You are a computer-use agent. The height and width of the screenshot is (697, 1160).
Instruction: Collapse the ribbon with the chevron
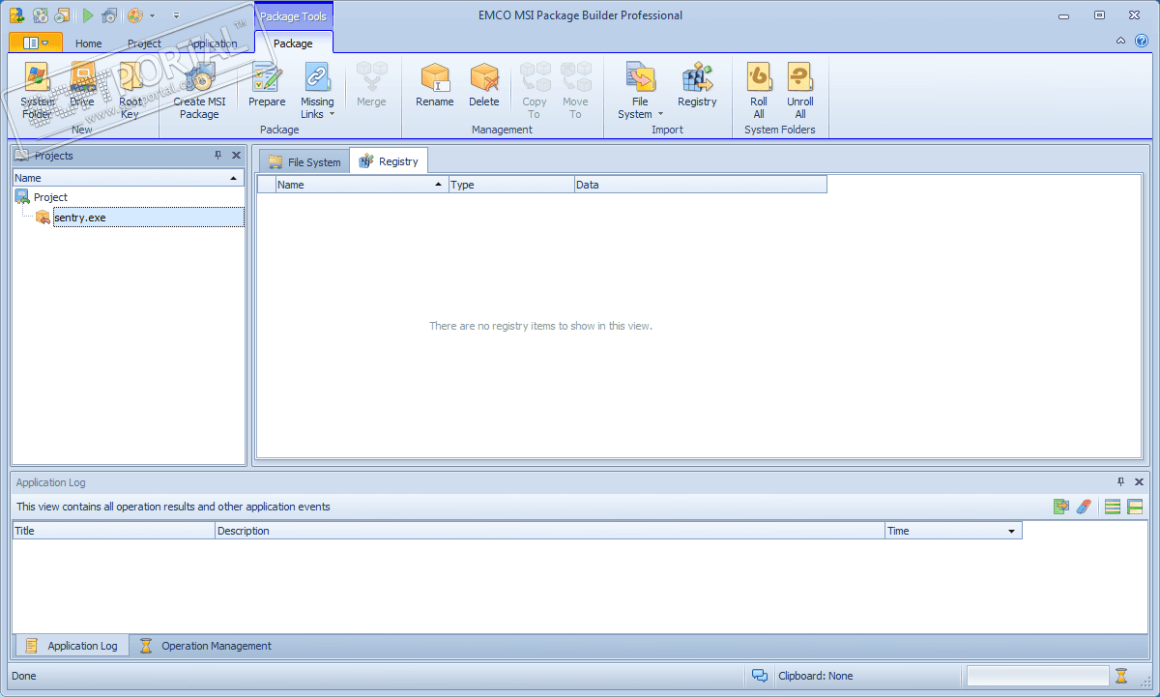(x=1121, y=41)
